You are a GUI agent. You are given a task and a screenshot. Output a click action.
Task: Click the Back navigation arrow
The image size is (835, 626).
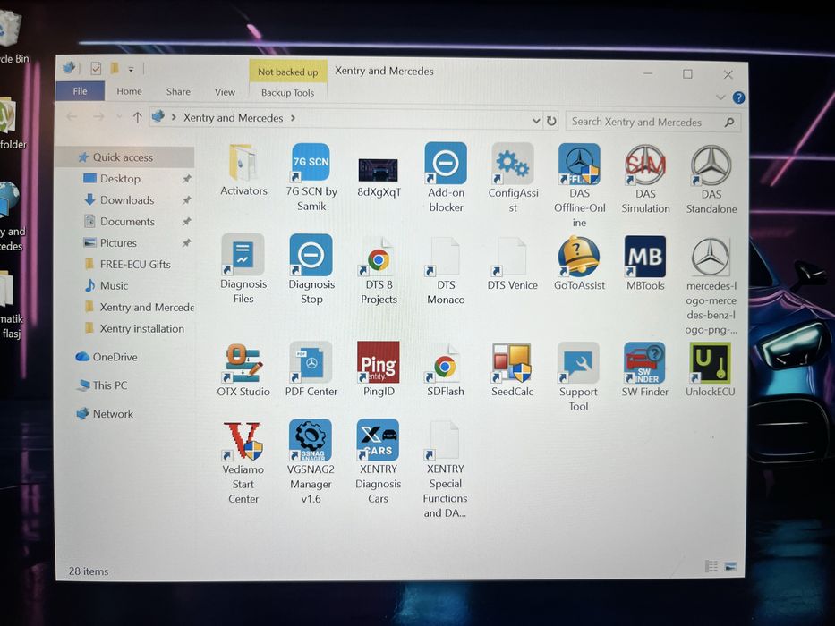72,116
